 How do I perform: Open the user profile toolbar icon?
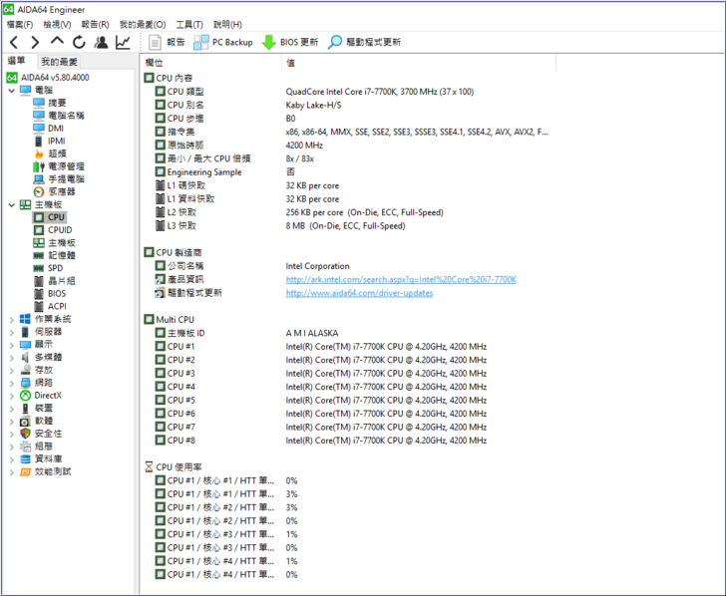[x=101, y=43]
